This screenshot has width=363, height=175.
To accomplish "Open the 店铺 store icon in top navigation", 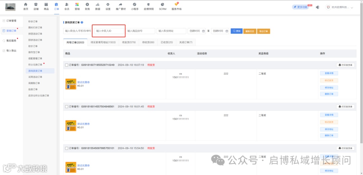I will (x=36, y=4).
